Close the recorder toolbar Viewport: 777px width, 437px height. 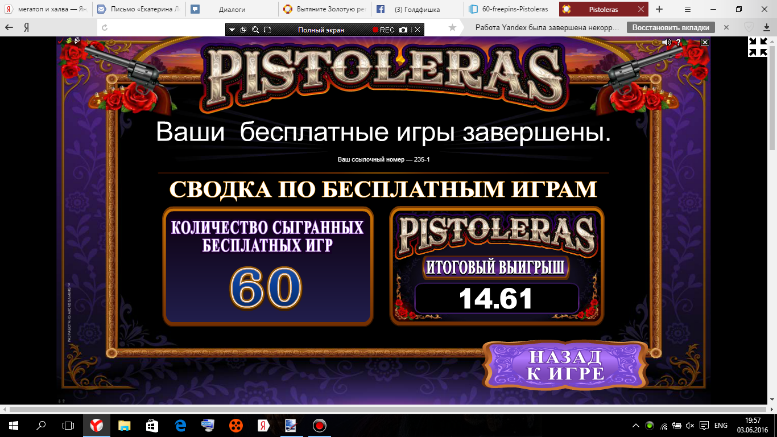pos(418,30)
